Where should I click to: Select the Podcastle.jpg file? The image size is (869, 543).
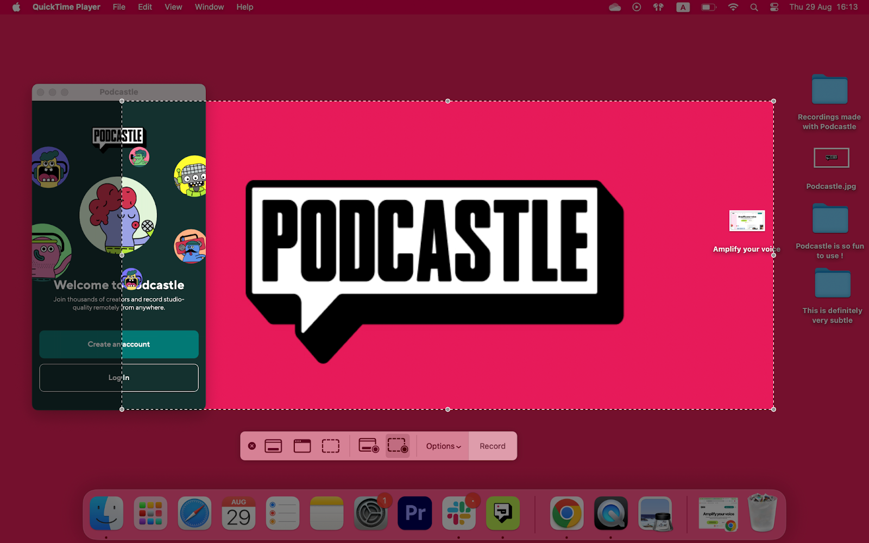click(x=831, y=158)
